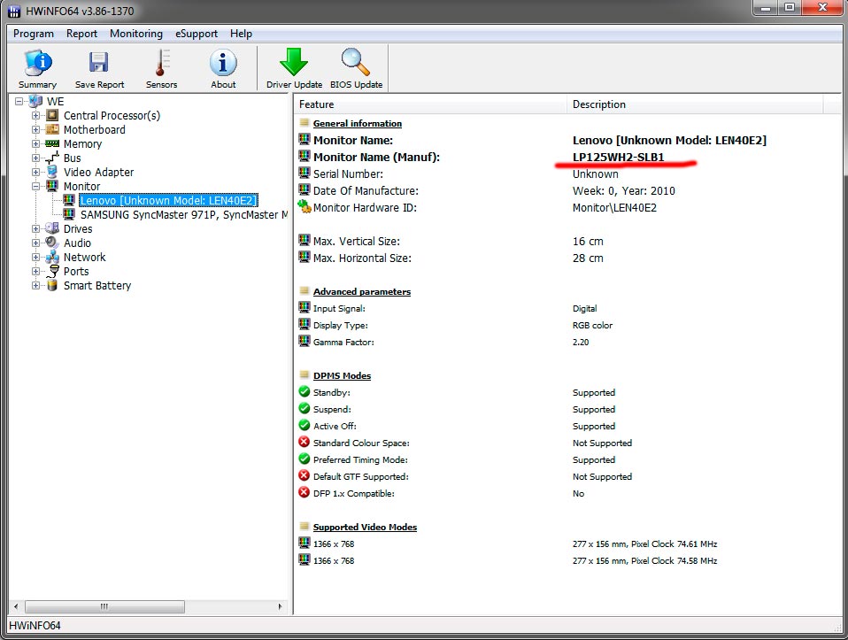Expand the Memory node

click(x=35, y=143)
